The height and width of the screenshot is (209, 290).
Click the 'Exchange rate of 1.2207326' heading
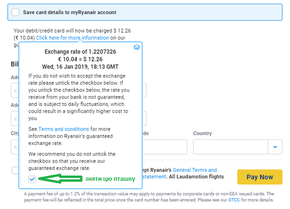point(80,52)
